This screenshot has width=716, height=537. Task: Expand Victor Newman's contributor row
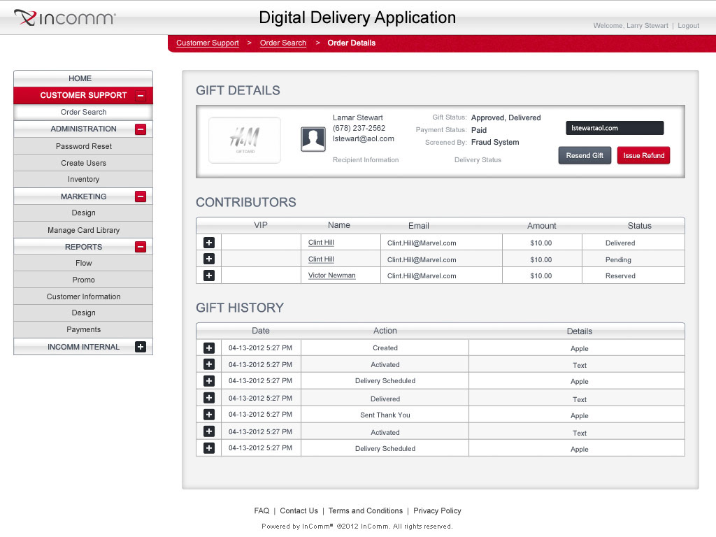point(209,275)
